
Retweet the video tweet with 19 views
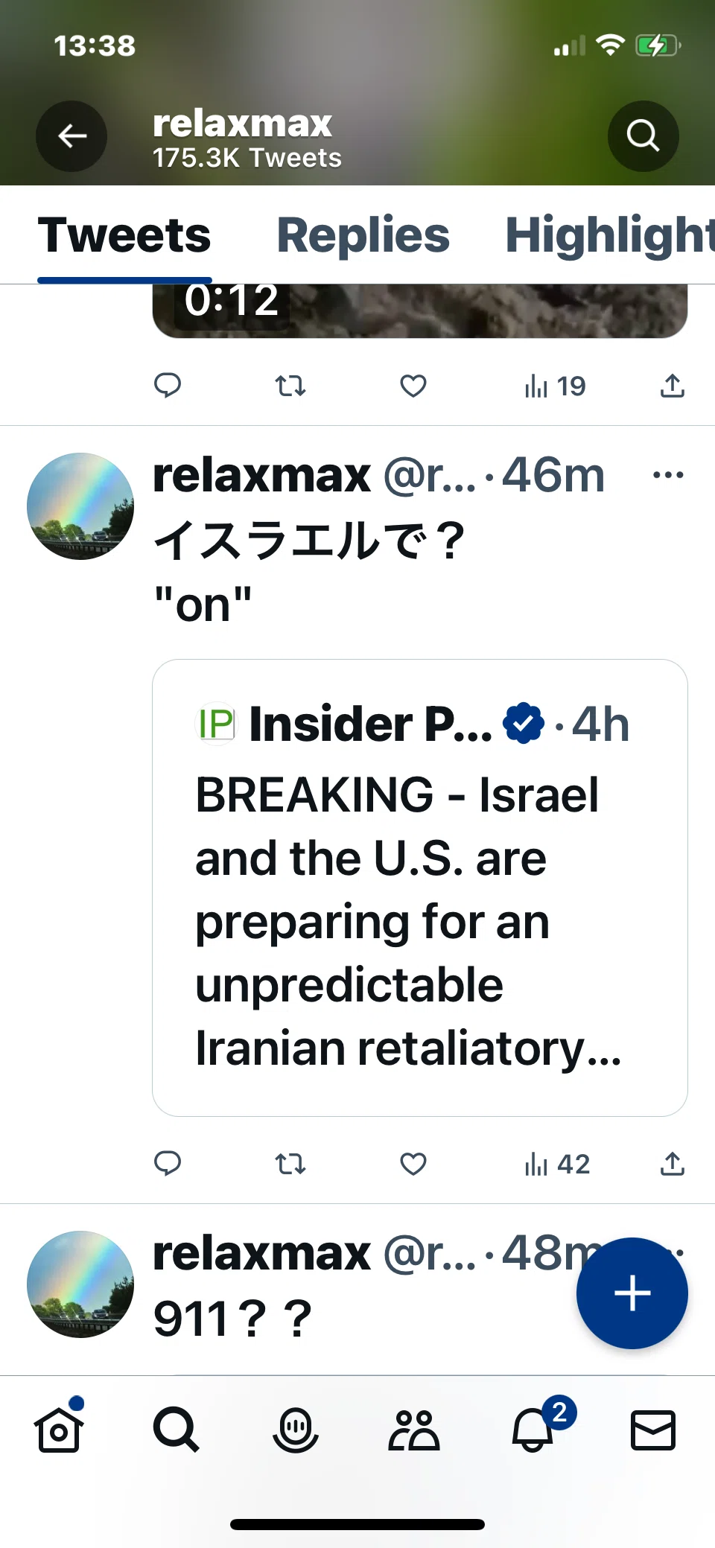[290, 386]
